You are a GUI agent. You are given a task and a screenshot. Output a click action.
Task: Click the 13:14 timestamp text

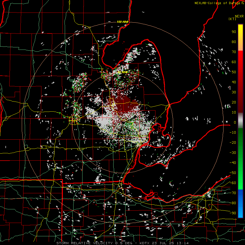[182, 243]
